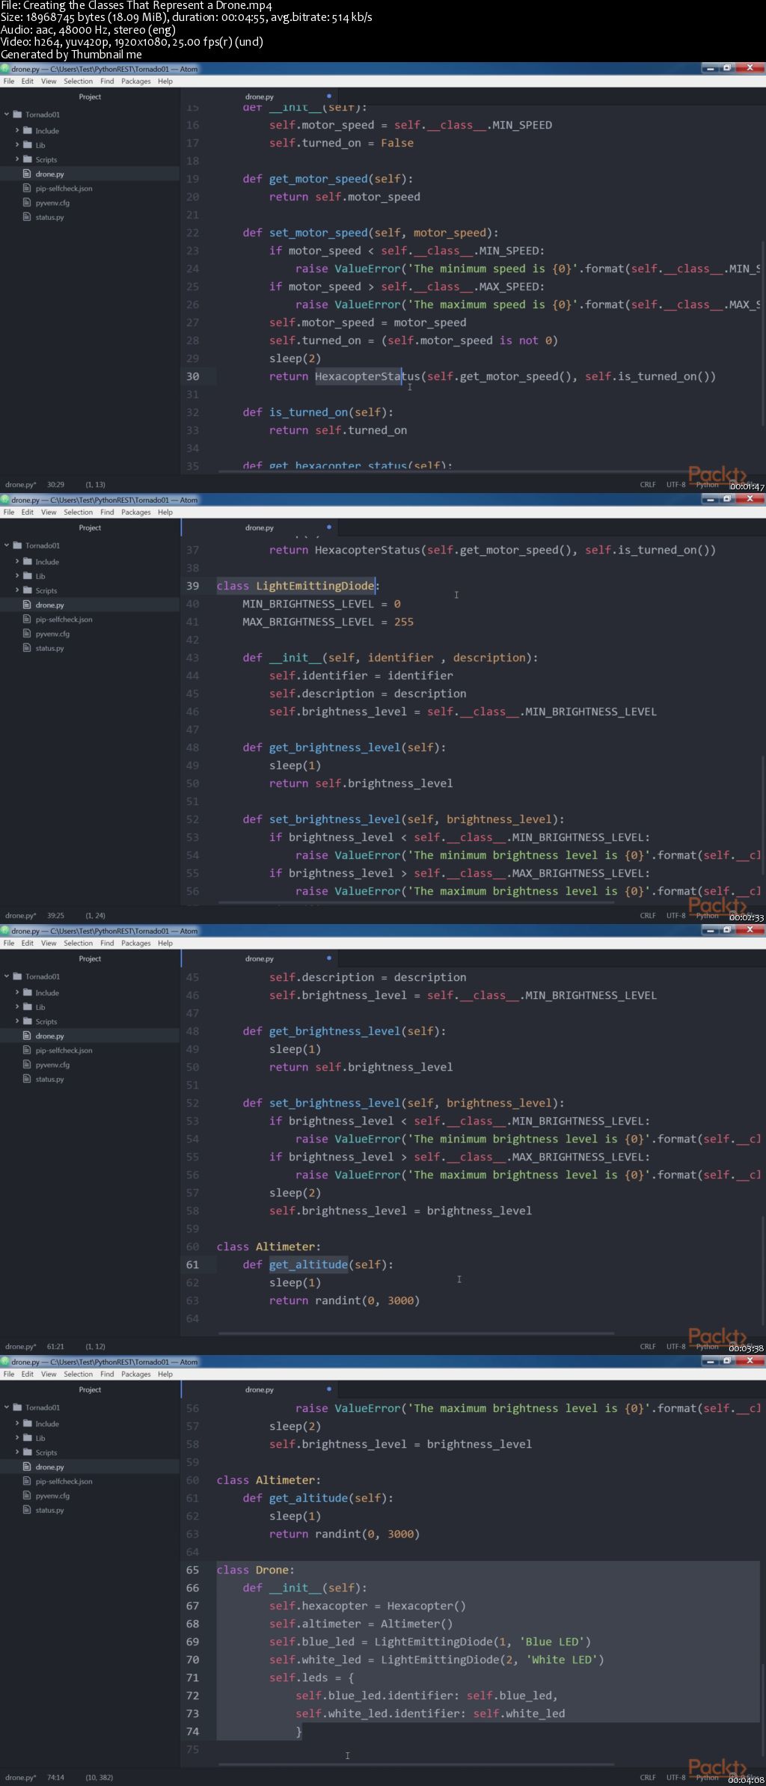Click 'class Drone:' on line 65
Viewport: 766px width, 1786px height.
256,1570
